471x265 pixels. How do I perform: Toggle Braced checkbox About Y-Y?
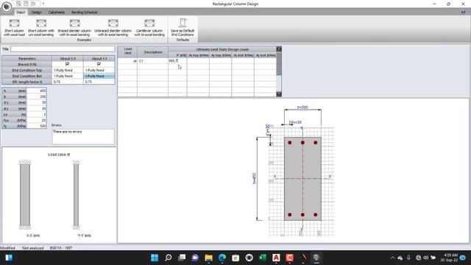click(99, 64)
